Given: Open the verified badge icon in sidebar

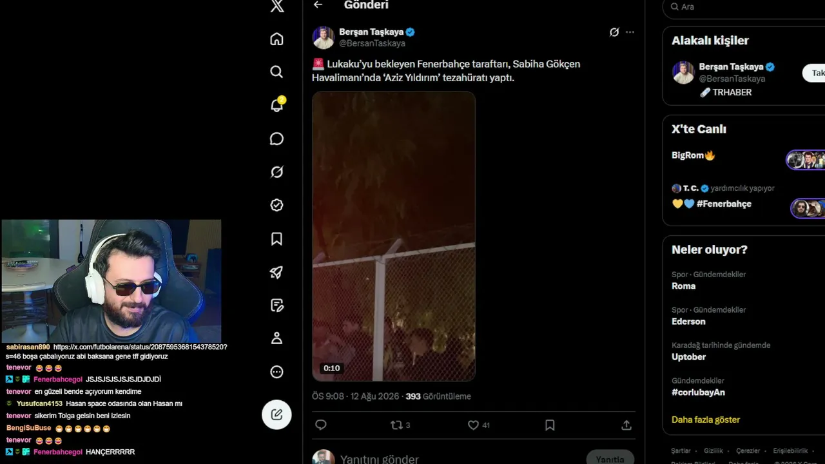Looking at the screenshot, I should (x=277, y=205).
